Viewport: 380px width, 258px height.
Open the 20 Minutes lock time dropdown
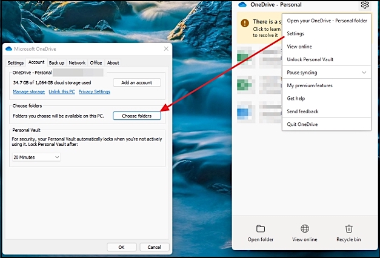click(36, 157)
